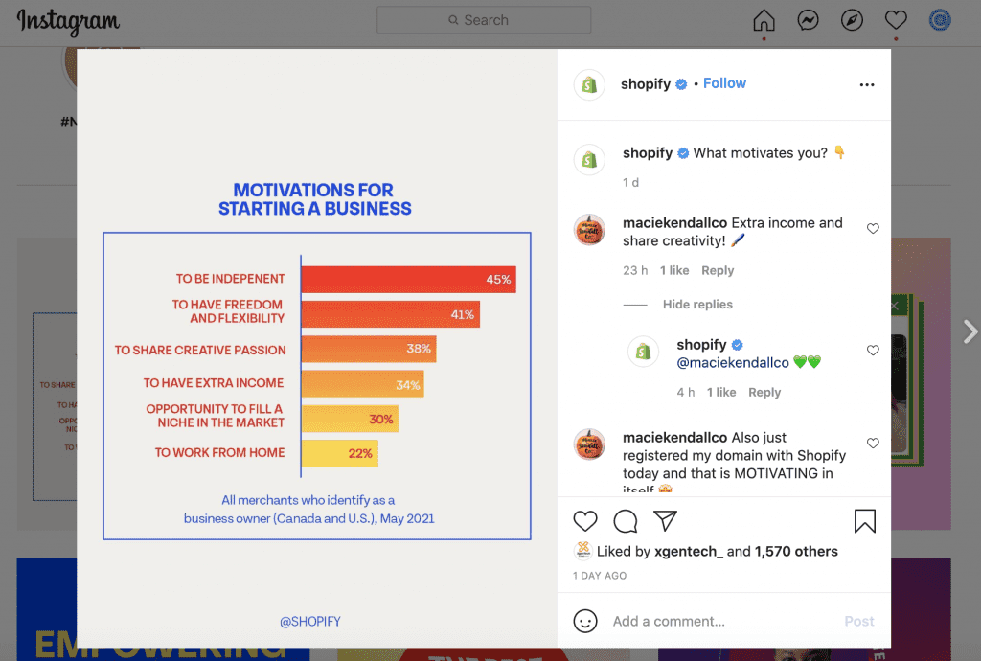Like the 'registered my domain' comment
The height and width of the screenshot is (661, 981).
click(x=873, y=443)
